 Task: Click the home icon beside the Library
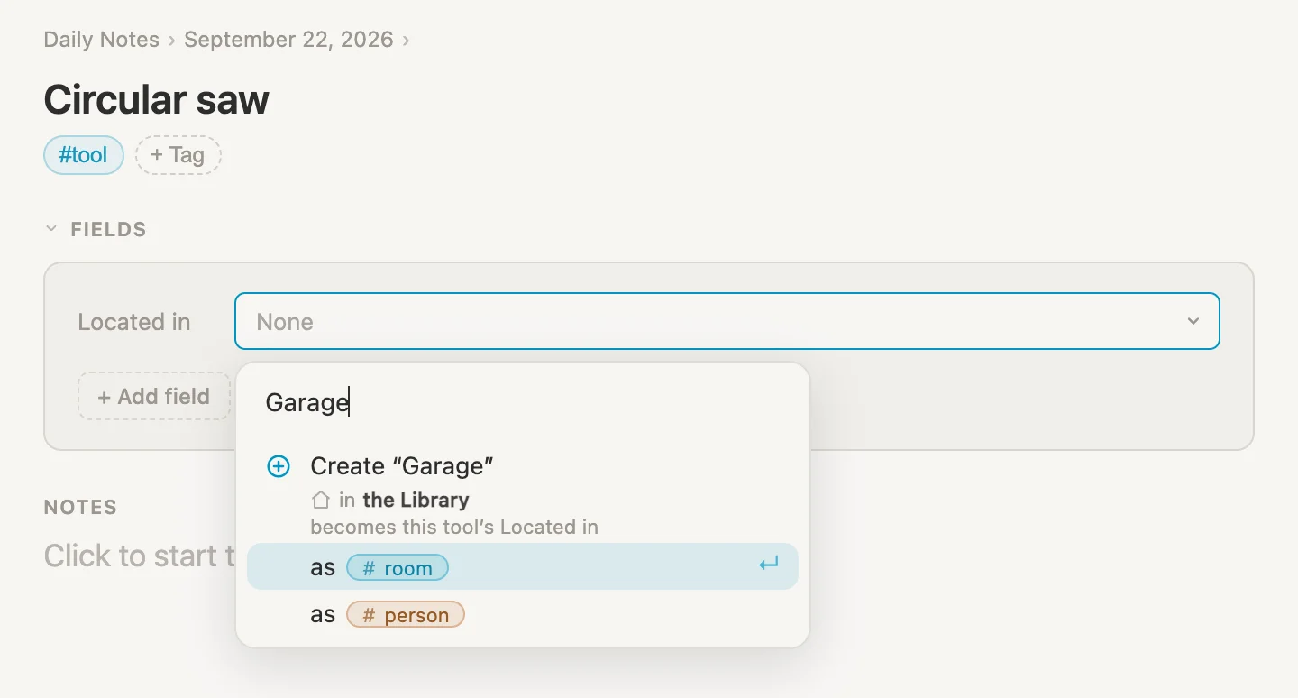pos(321,500)
